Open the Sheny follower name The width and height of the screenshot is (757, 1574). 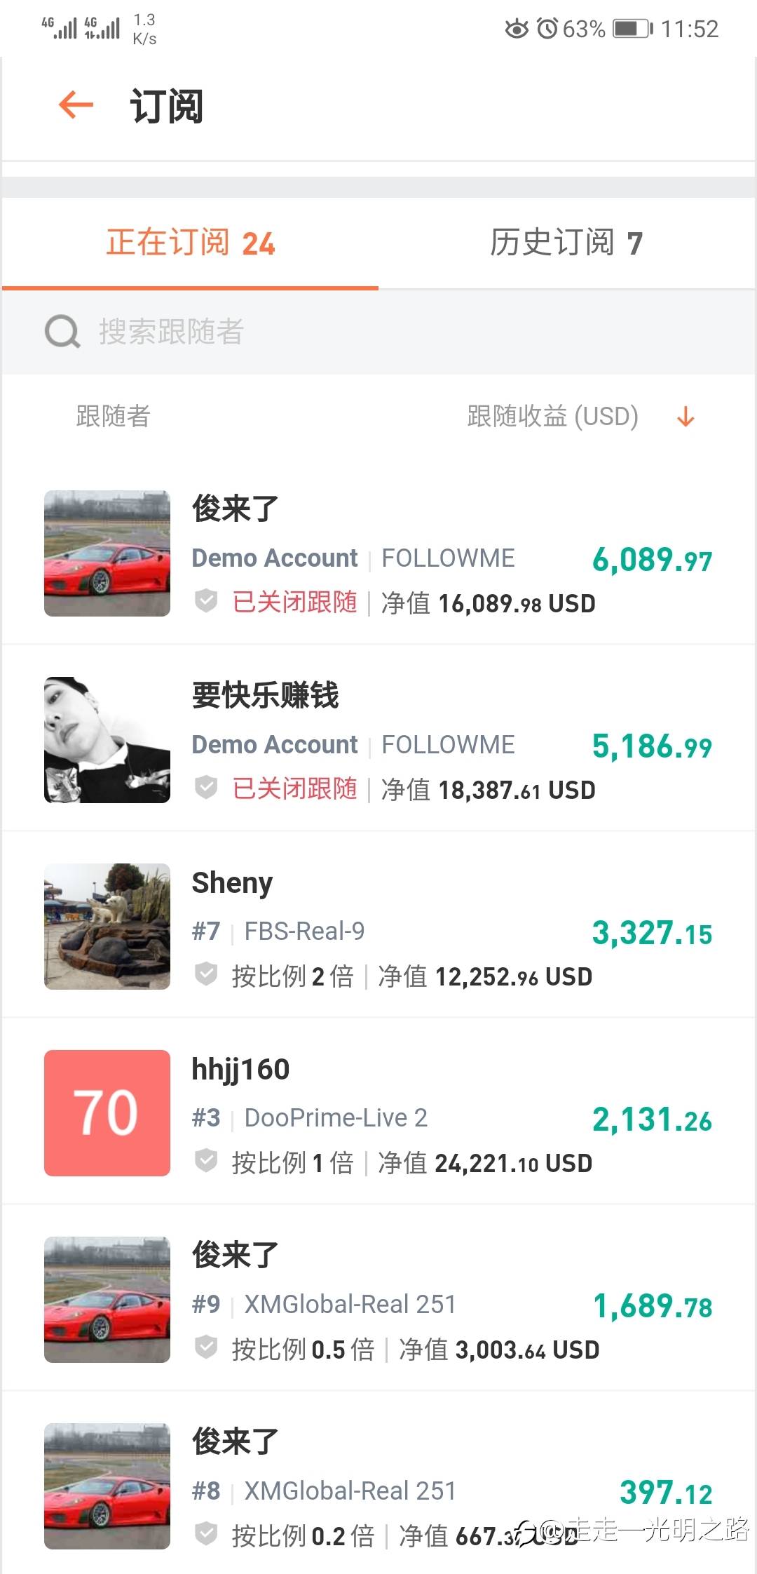pos(232,883)
